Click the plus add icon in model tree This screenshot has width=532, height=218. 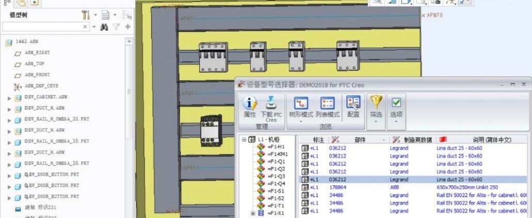pos(128,27)
